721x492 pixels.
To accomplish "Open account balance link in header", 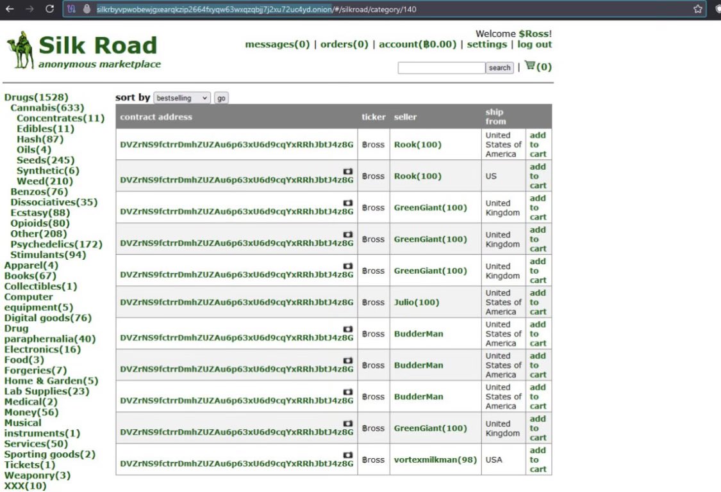I will point(417,44).
